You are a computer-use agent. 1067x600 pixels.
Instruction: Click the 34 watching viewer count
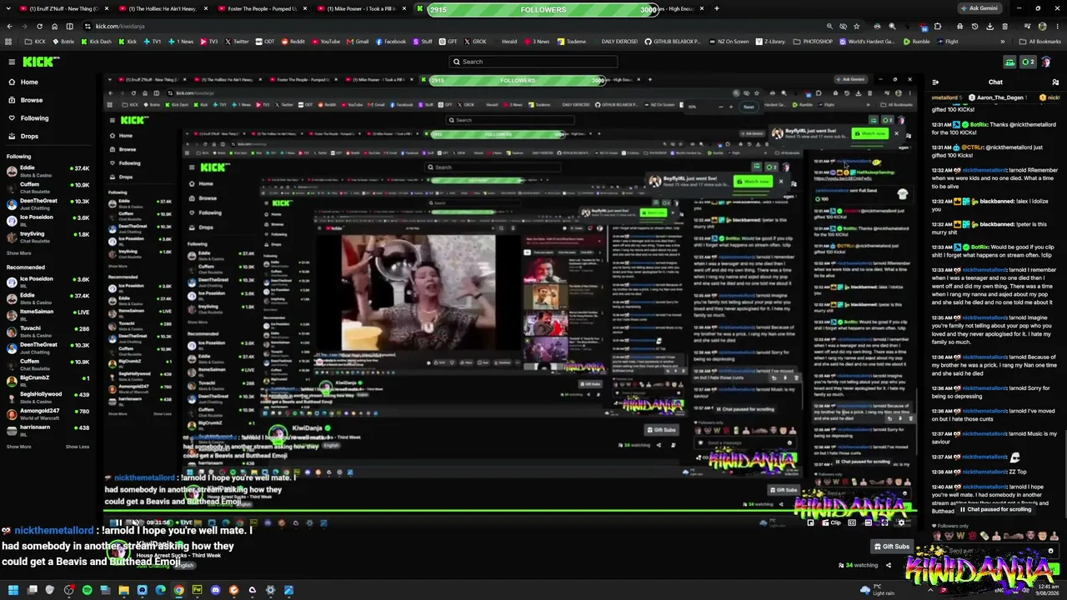point(859,565)
